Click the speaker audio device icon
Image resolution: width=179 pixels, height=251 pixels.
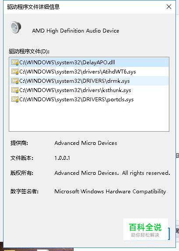click(x=16, y=27)
